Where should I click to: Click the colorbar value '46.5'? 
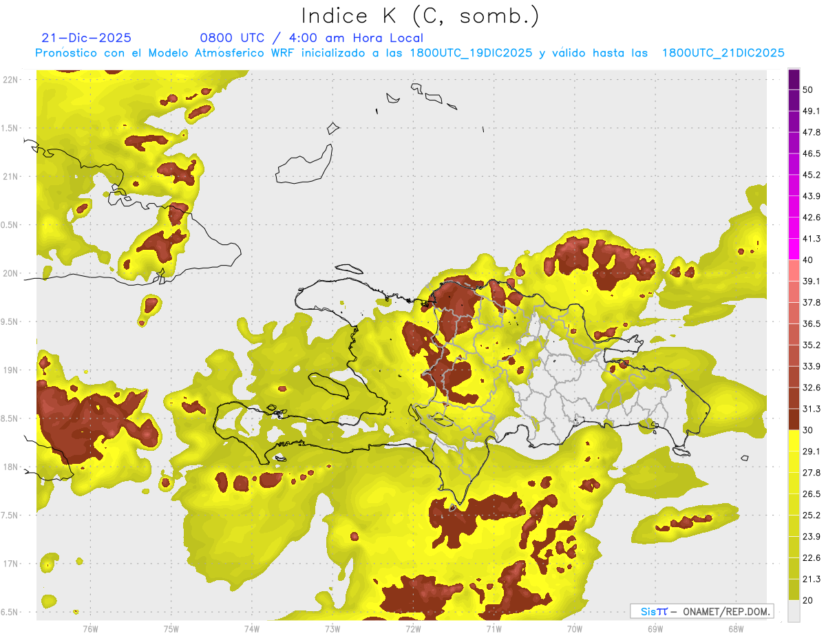pos(811,153)
